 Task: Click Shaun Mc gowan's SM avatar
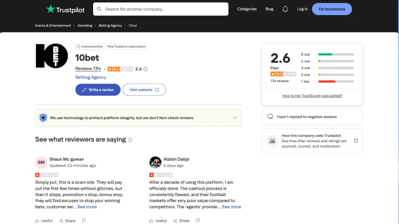pyautogui.click(x=41, y=162)
